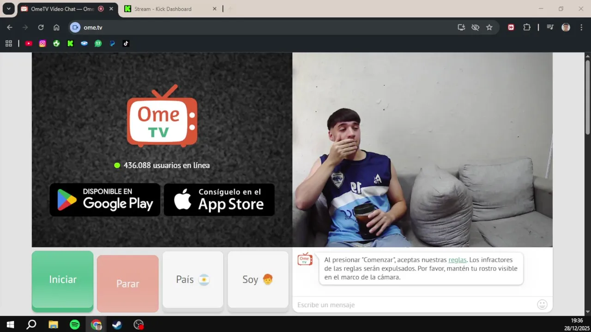The height and width of the screenshot is (332, 591).
Task: Open the tab search dropdown arrow
Action: click(8, 9)
